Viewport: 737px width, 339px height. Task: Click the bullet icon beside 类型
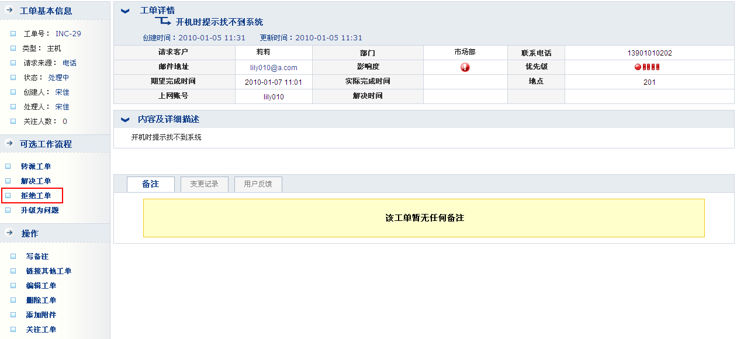(x=13, y=49)
